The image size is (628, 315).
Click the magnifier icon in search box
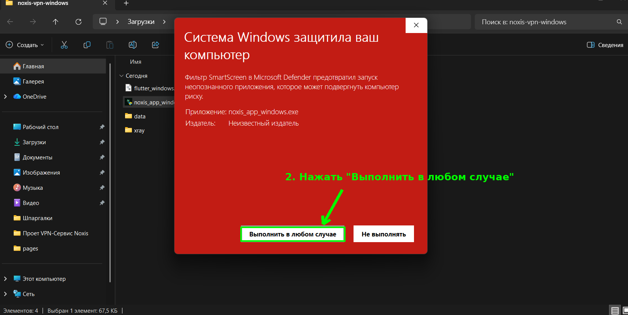pos(619,22)
